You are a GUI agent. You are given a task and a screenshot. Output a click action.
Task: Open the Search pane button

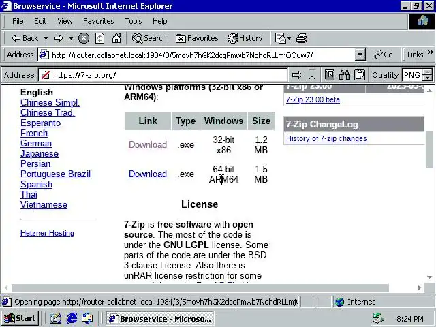(149, 38)
